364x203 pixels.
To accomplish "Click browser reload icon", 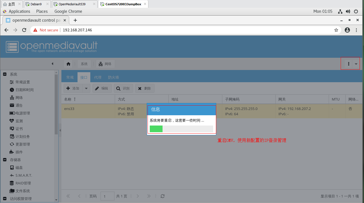I will point(24,30).
